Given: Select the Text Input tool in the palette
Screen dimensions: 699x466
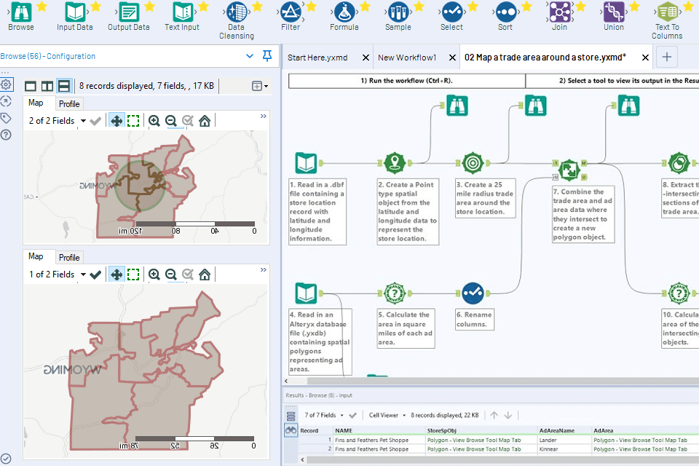Looking at the screenshot, I should coord(182,17).
